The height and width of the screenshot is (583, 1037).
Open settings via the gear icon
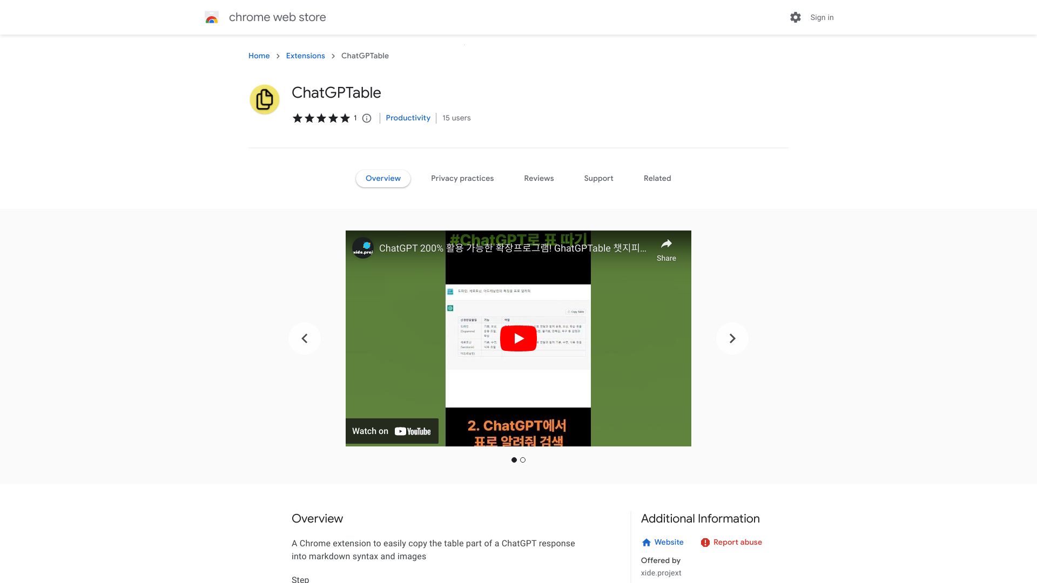coord(796,17)
